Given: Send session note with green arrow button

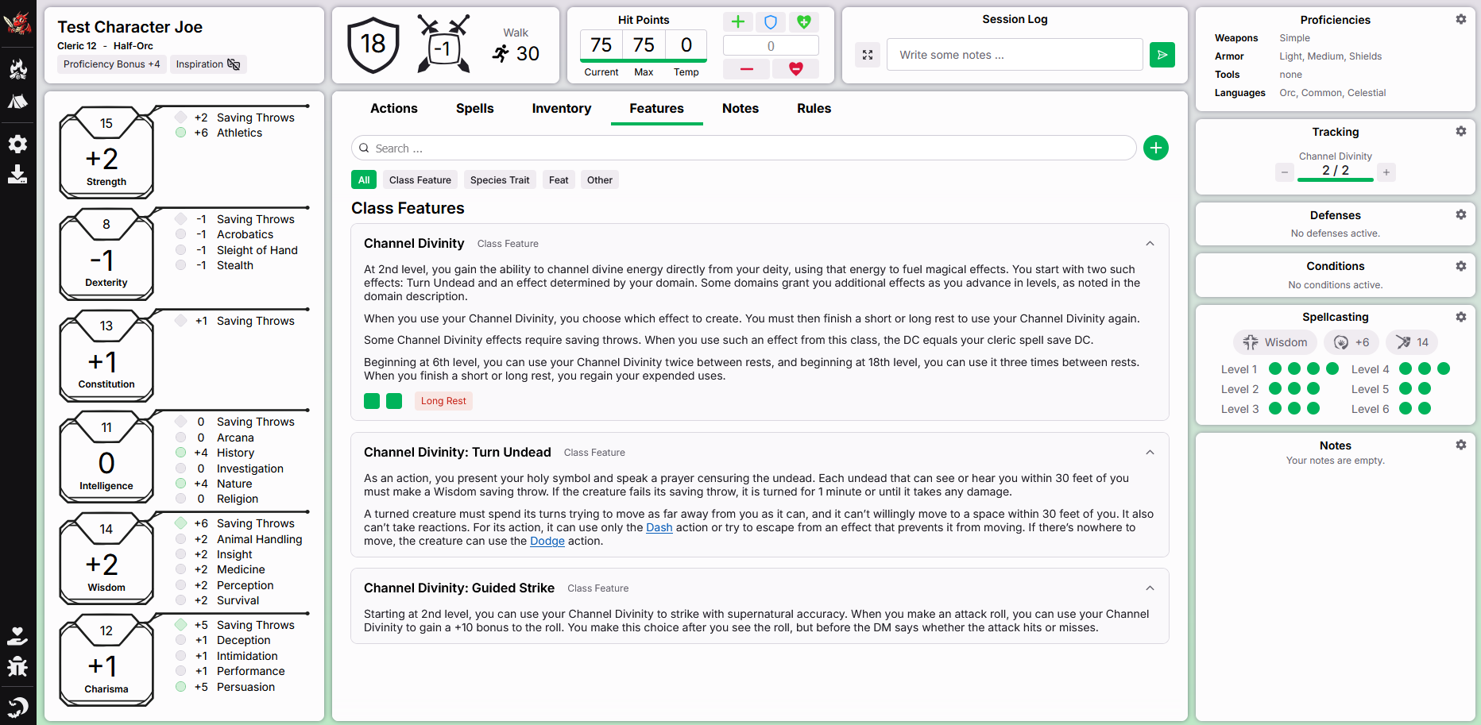Looking at the screenshot, I should (x=1162, y=55).
